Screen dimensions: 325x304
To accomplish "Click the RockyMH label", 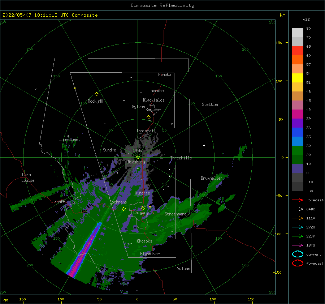I will [x=95, y=101].
